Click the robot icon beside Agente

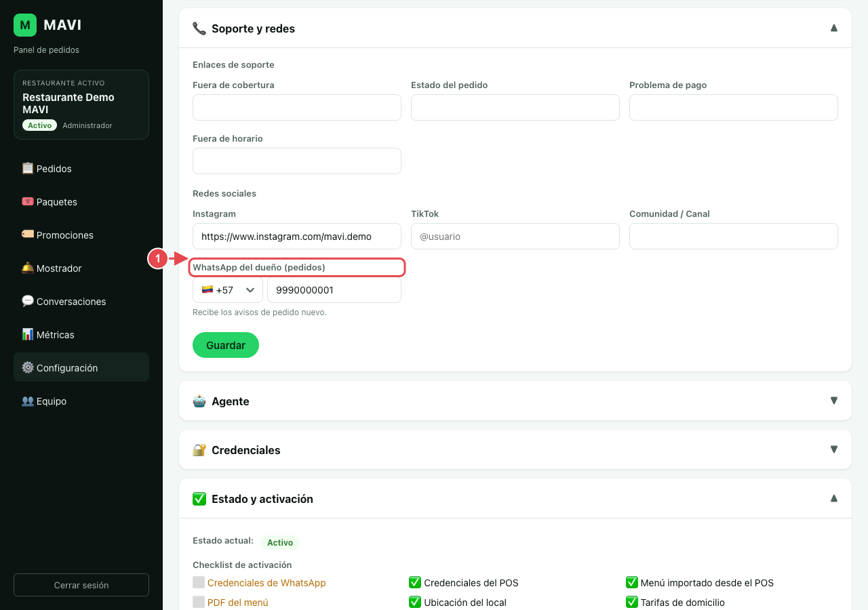[199, 401]
